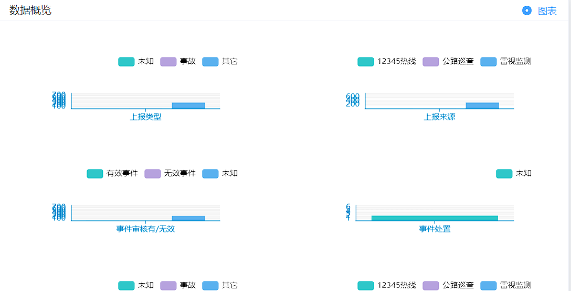Viewport: 571px width, 291px height.
Task: Toggle 雷视监测 legend in 上报来源 chart
Action: 506,62
